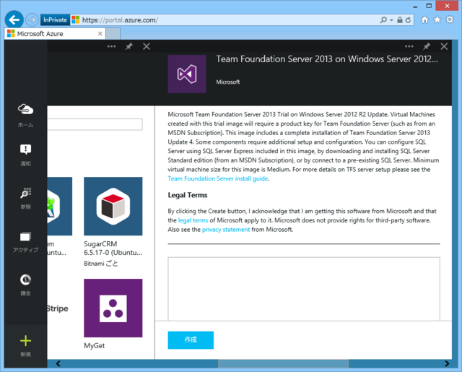Click the marketplace search box
This screenshot has width=462, height=372.
95,124
